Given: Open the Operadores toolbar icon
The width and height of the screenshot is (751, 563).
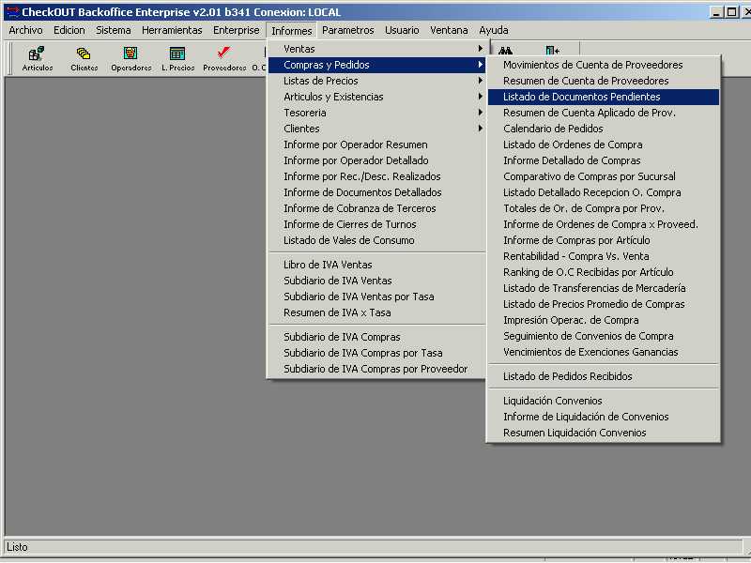Looking at the screenshot, I should pos(130,58).
